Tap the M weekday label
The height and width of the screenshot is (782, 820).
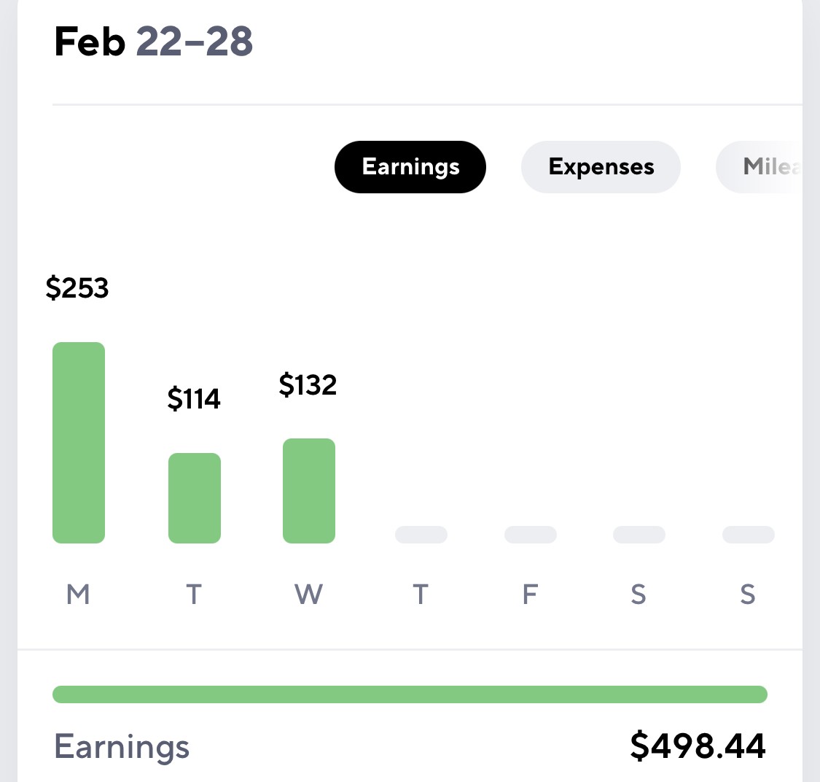coord(79,595)
